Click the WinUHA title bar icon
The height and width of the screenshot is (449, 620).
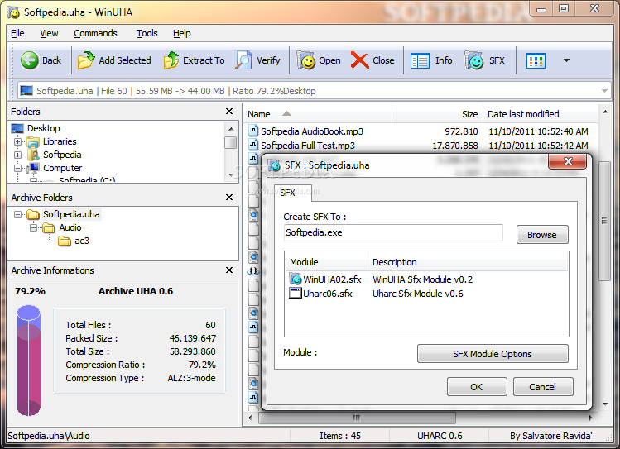click(14, 12)
